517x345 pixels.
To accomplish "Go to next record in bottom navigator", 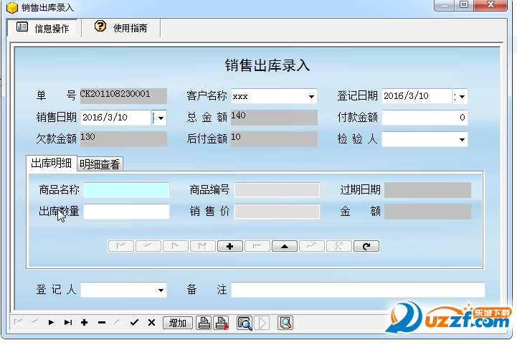I will point(51,322).
